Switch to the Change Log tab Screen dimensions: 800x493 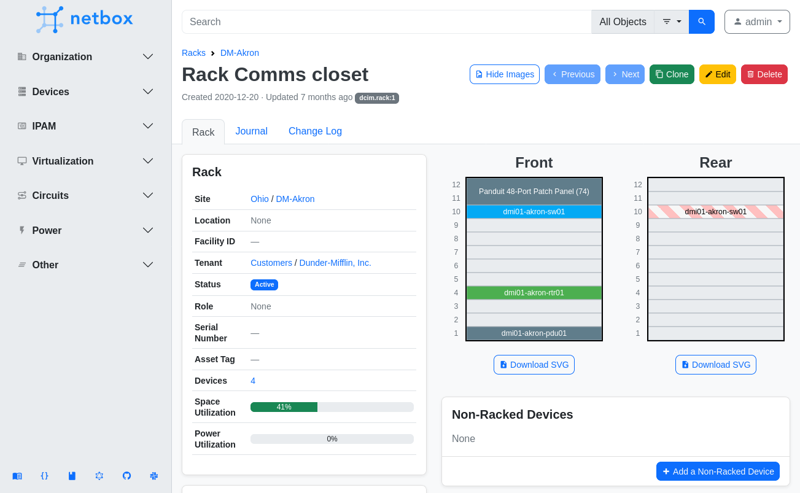coord(315,131)
